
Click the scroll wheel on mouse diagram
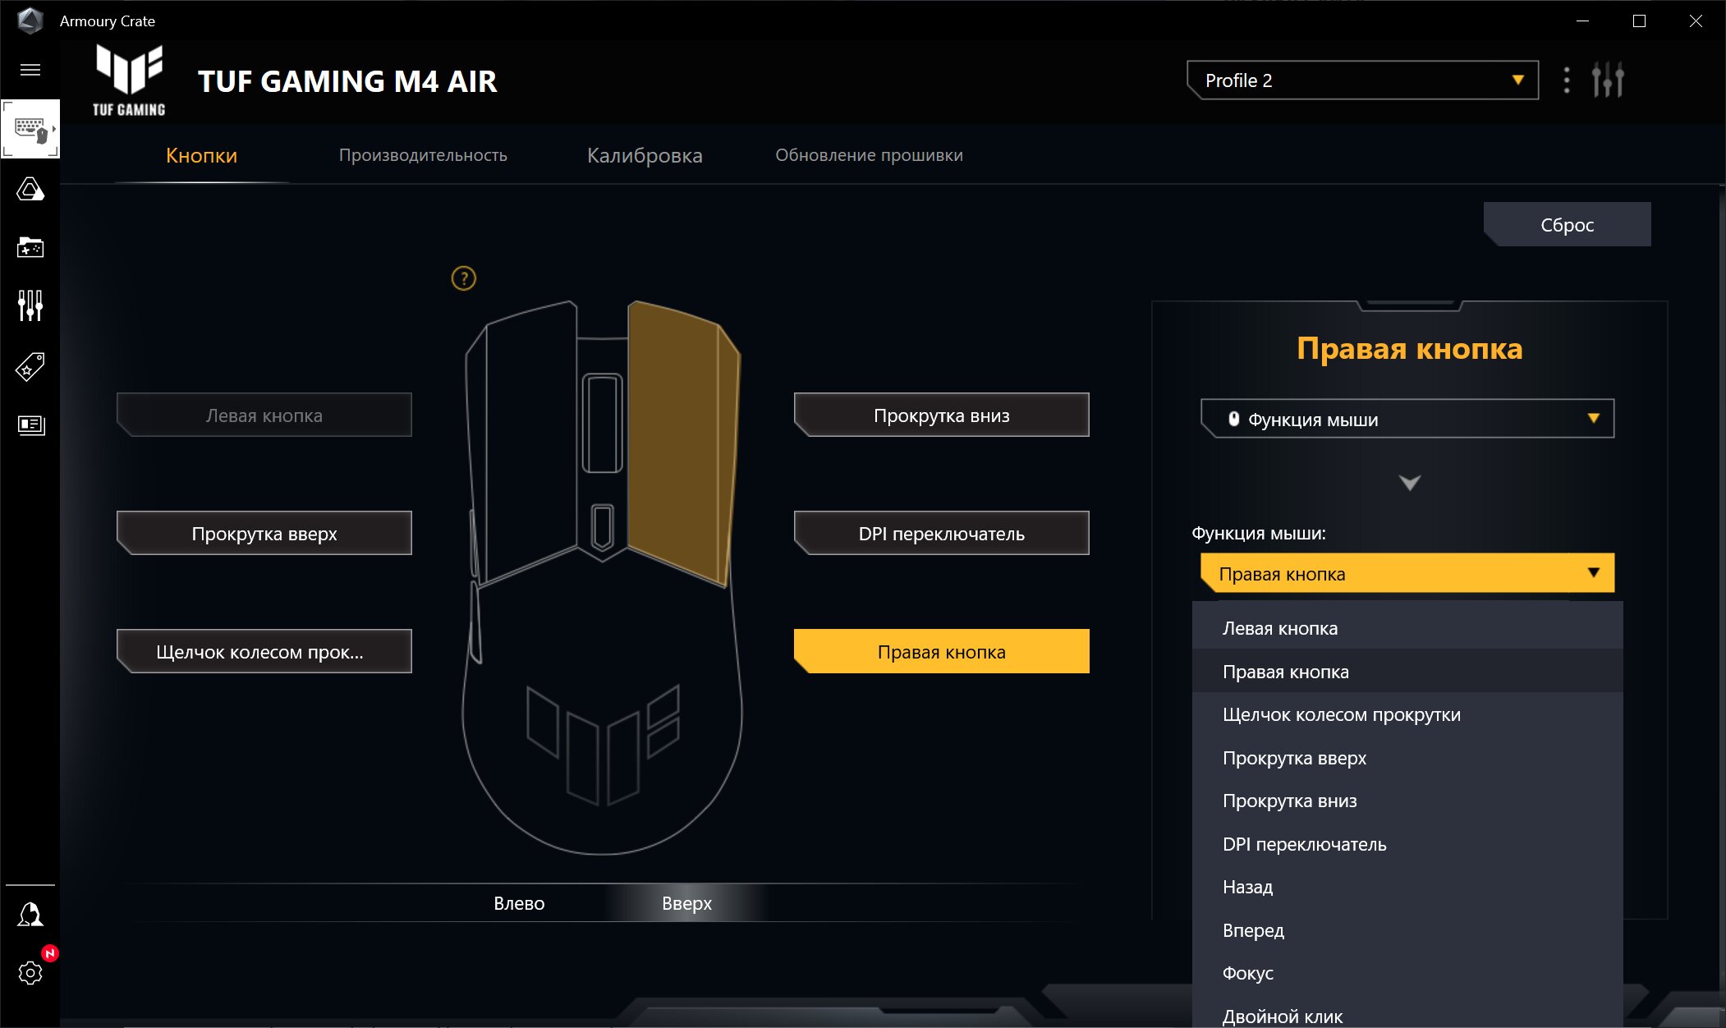[x=602, y=424]
